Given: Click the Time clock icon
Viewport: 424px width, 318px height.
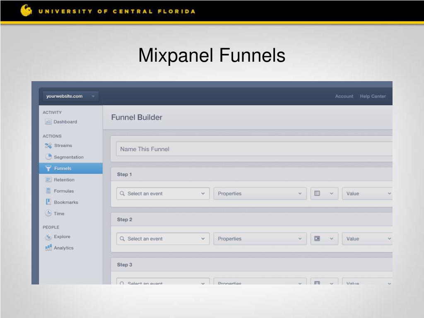Looking at the screenshot, I should pyautogui.click(x=48, y=213).
